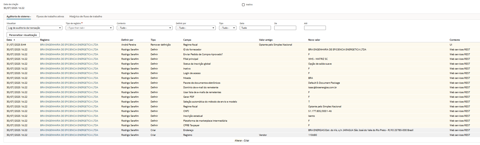
Task: Open the Visualizar dropdown
Action: pos(34,28)
